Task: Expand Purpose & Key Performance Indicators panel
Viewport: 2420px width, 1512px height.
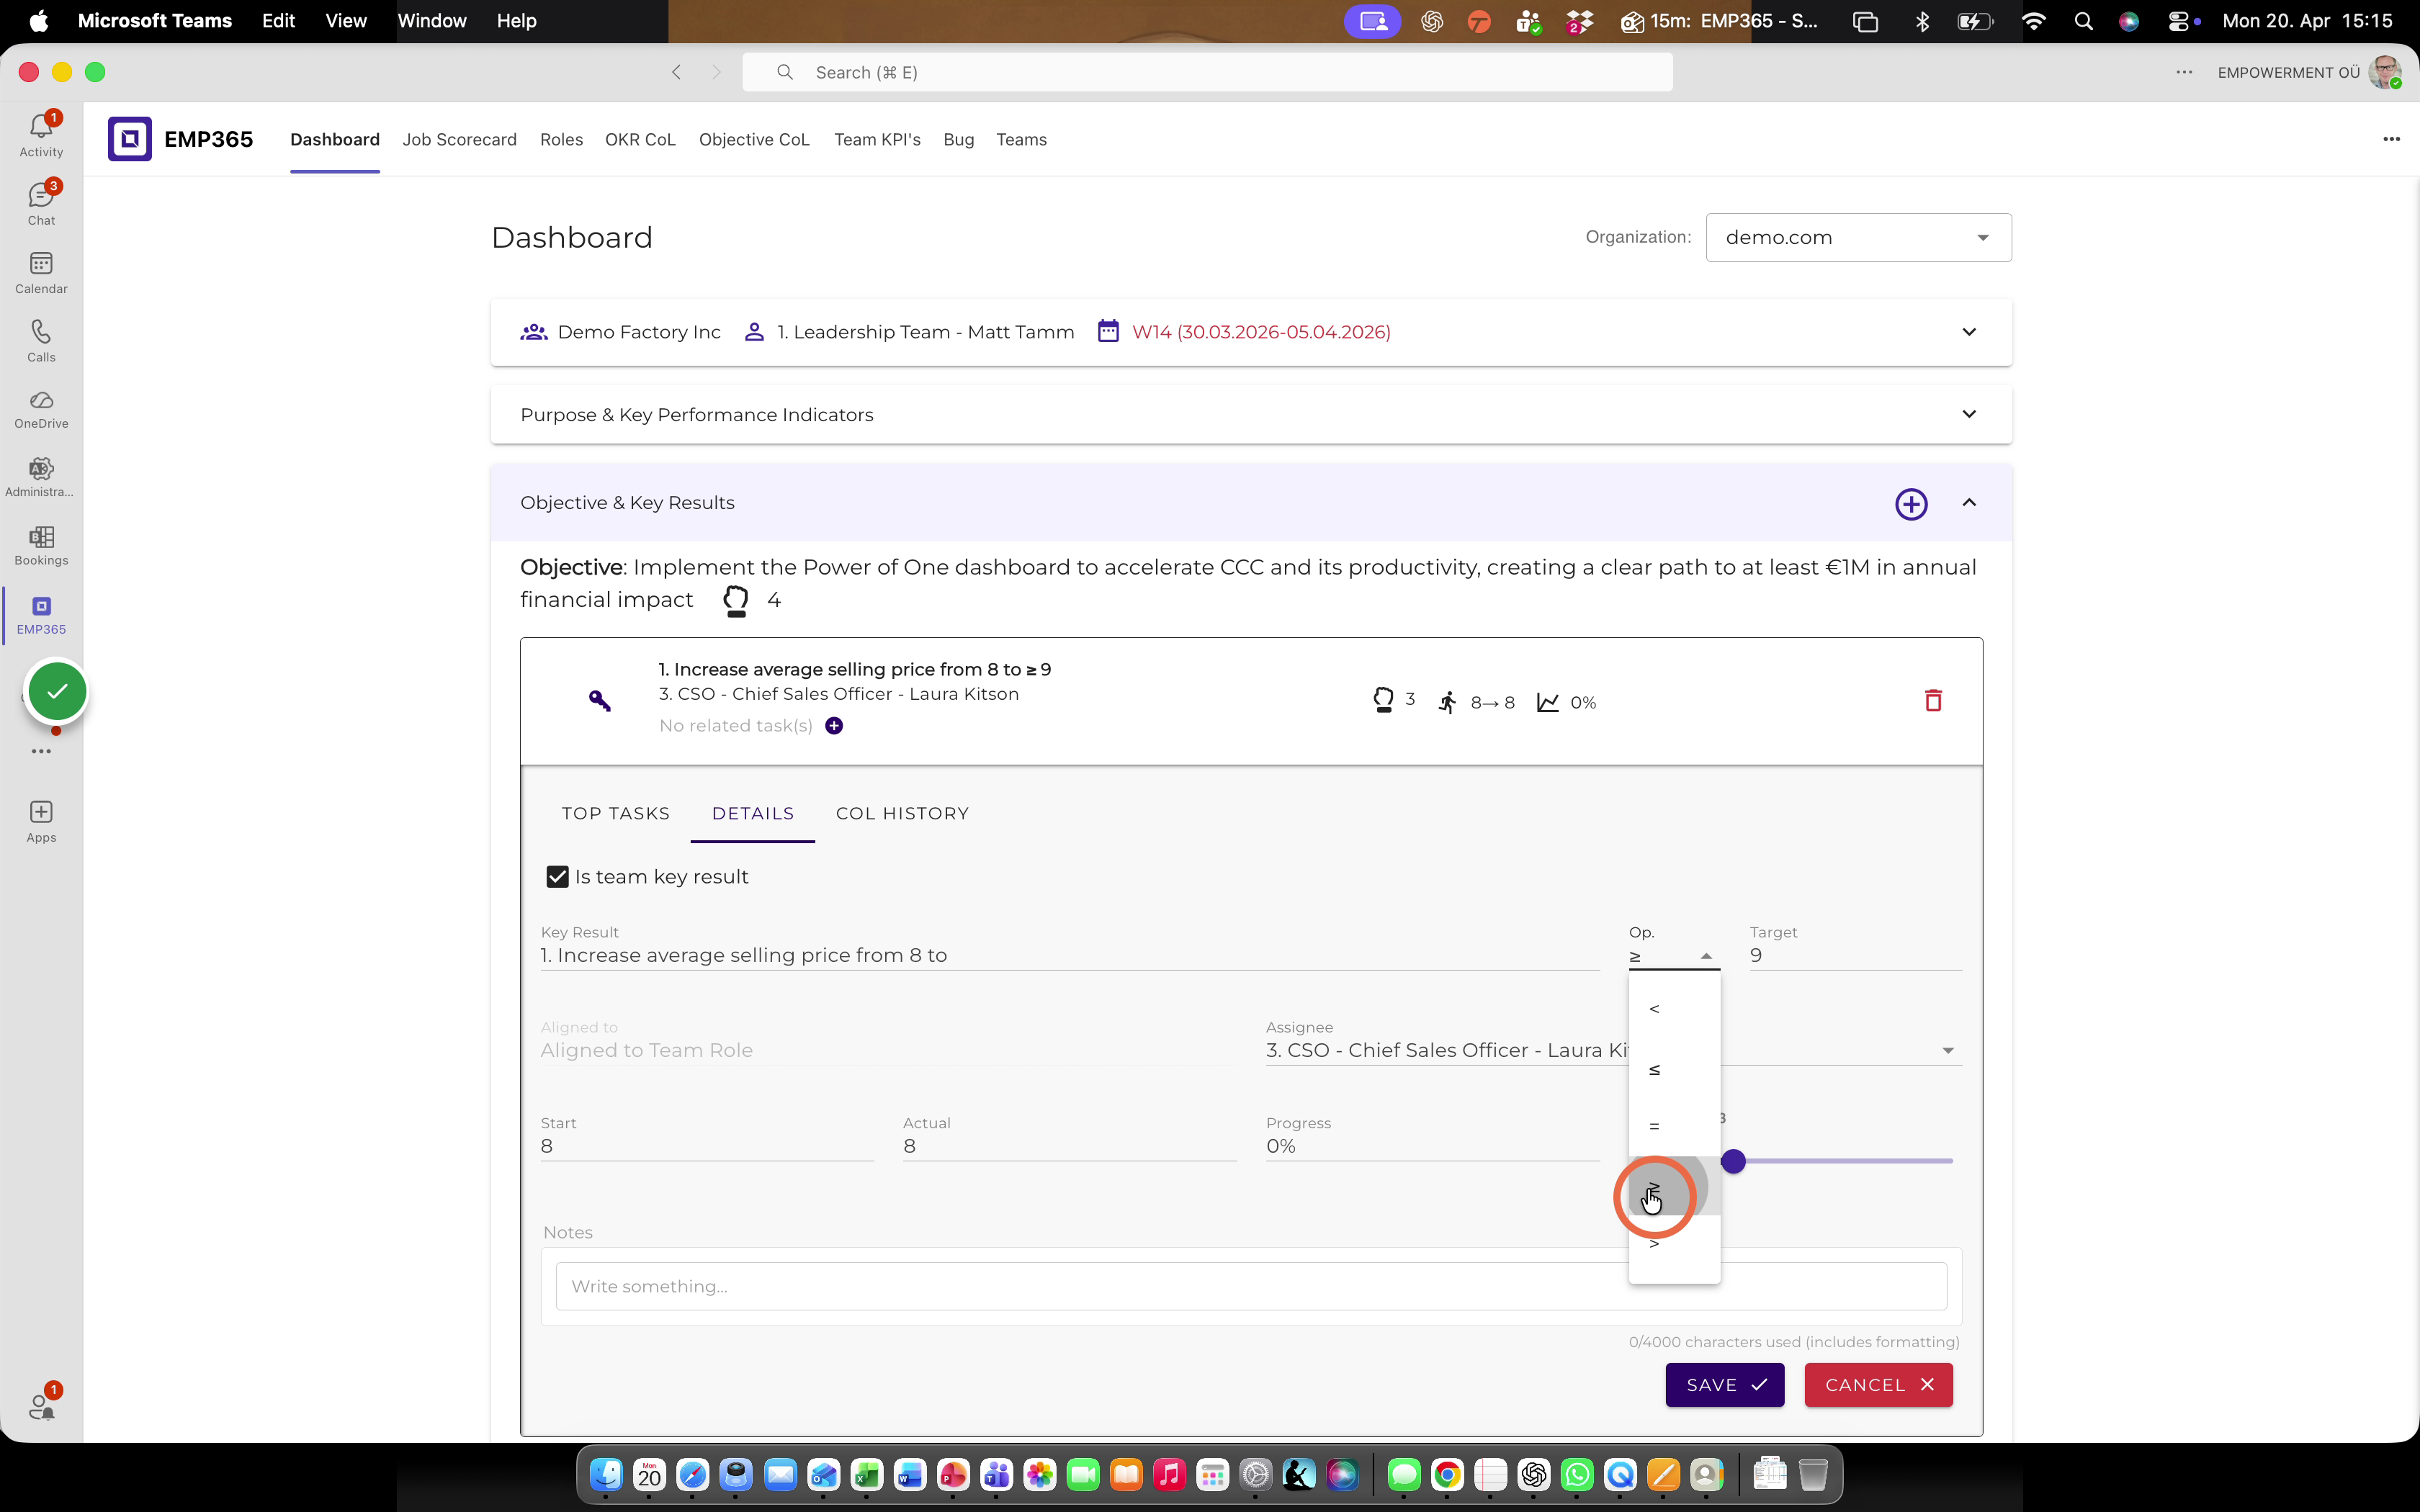Action: point(1968,414)
